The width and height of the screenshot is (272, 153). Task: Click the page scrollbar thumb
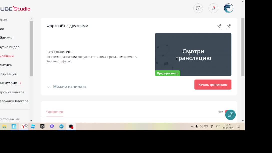(243, 47)
